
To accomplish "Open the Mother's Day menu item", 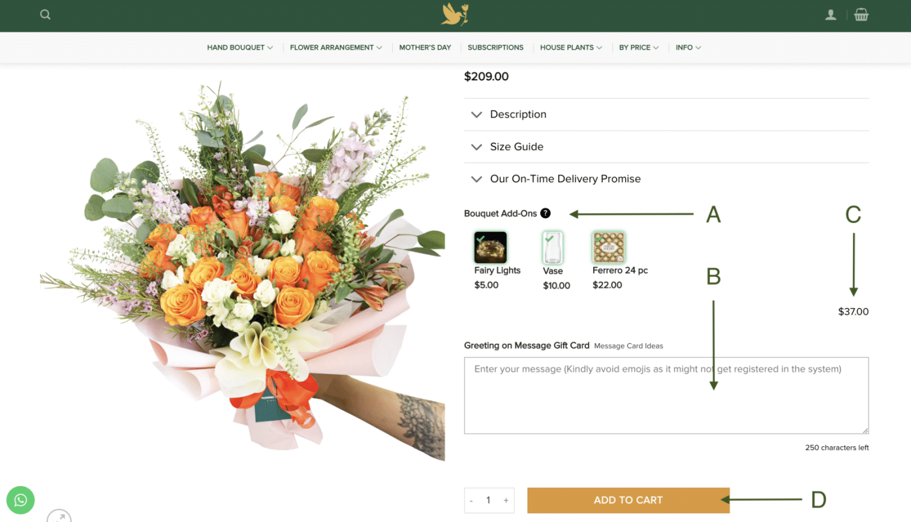I will (425, 48).
